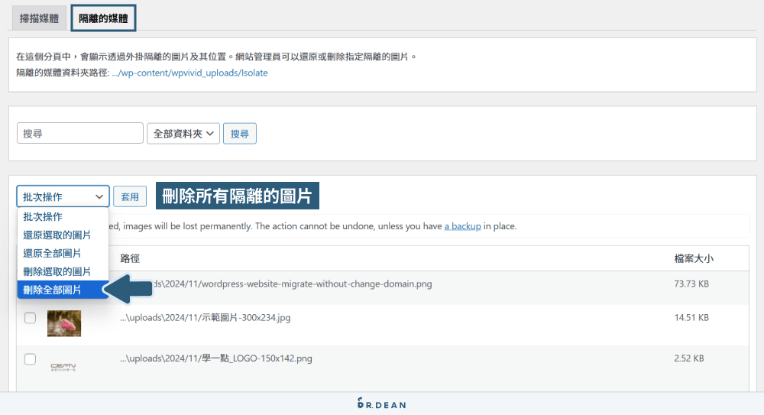The height and width of the screenshot is (415, 764).
Task: Switch to the 掃描媒體 tab
Action: tap(39, 18)
